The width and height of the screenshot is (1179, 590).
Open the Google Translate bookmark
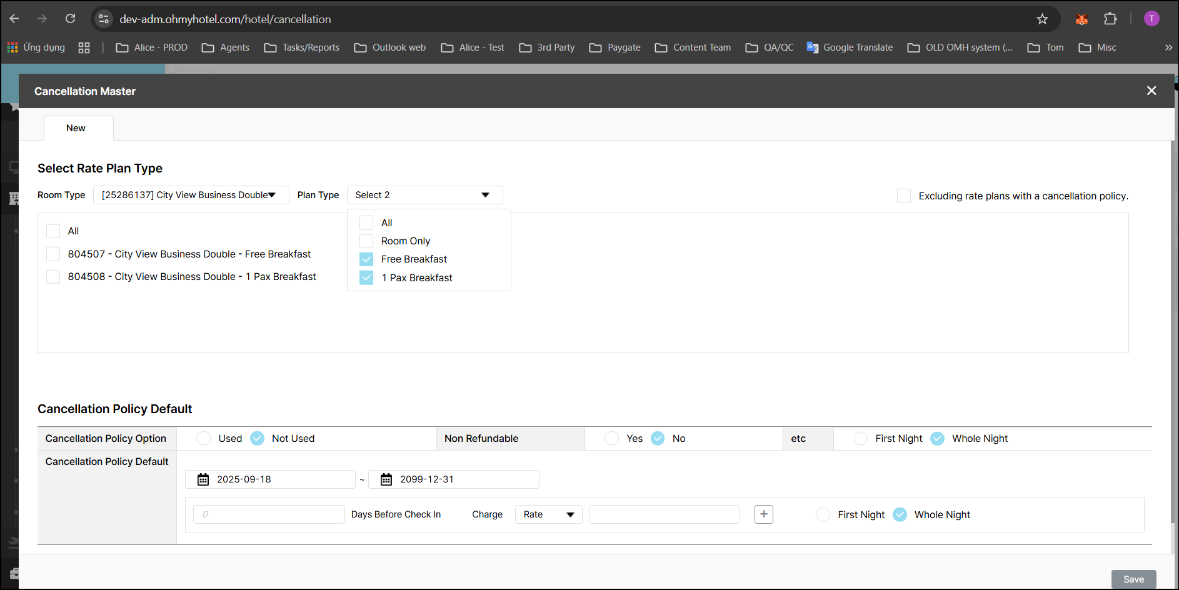[850, 47]
